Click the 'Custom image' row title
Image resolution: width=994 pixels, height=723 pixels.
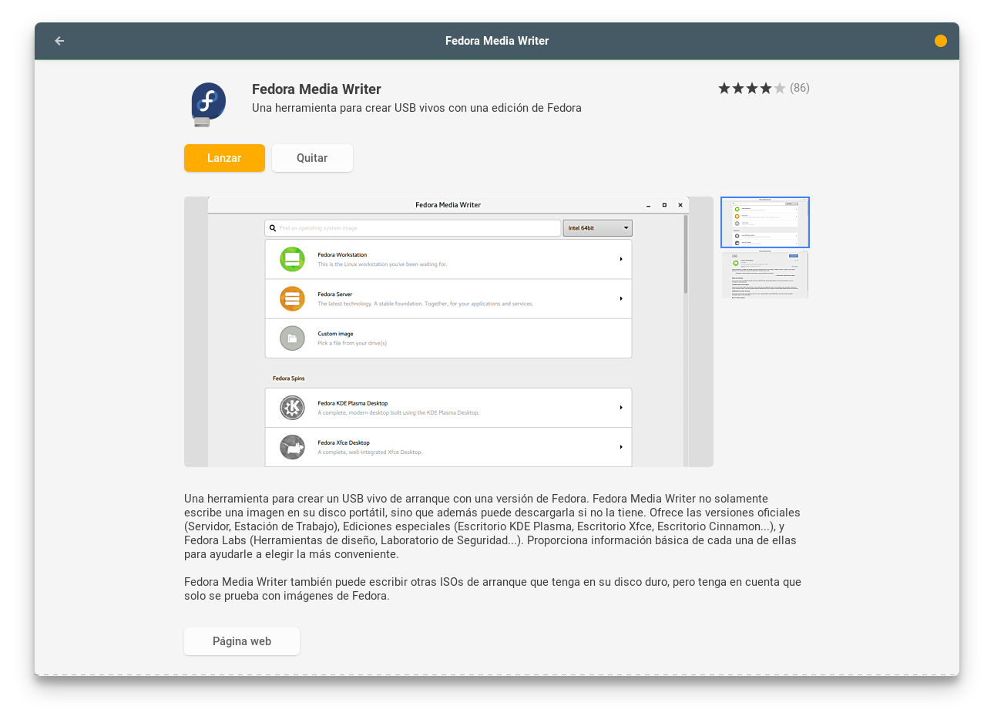[335, 334]
